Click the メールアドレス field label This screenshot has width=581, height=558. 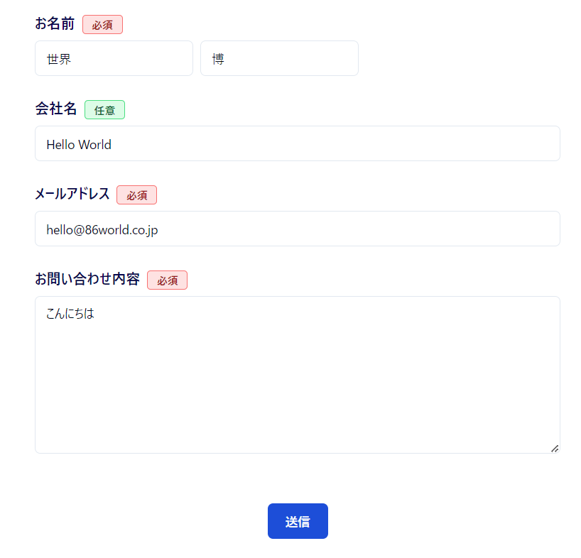72,194
